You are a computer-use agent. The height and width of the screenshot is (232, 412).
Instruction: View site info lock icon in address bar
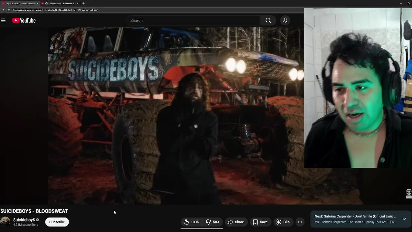9,10
